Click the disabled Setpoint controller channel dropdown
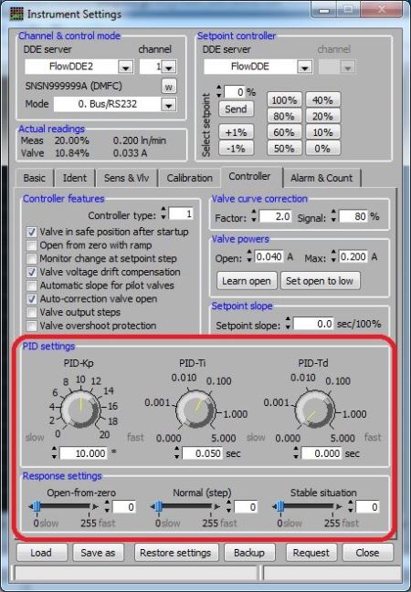The image size is (411, 592). pos(347,68)
